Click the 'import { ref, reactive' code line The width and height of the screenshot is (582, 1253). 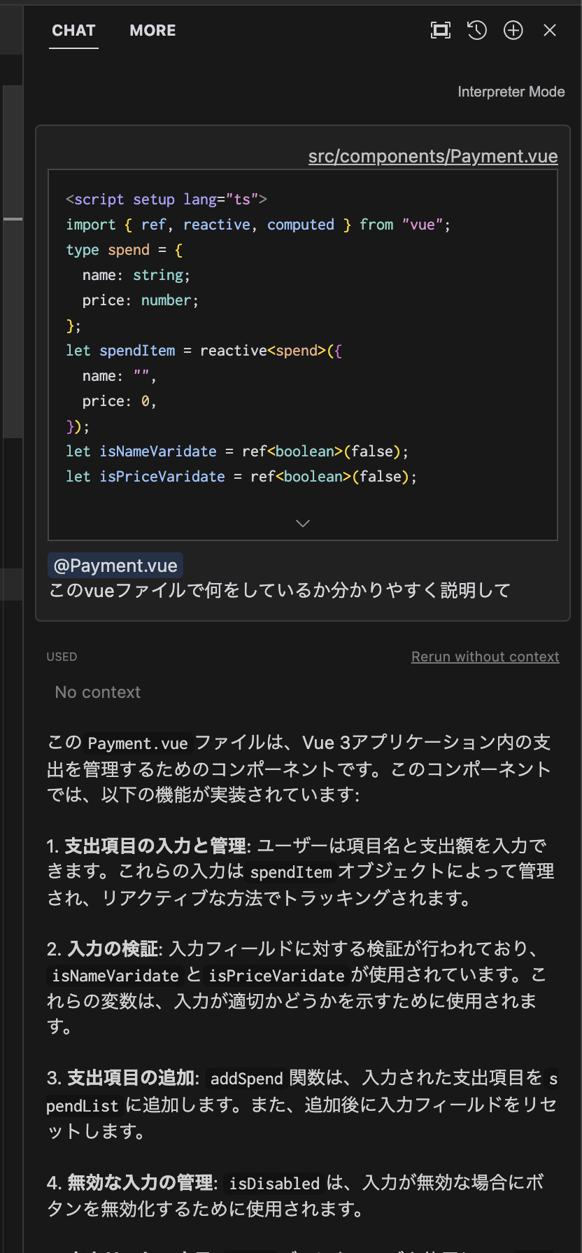tap(258, 225)
